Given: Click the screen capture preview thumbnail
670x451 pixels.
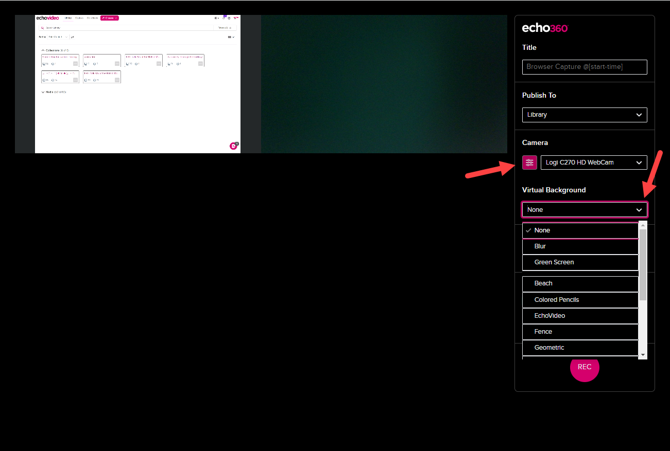Looking at the screenshot, I should pos(138,84).
